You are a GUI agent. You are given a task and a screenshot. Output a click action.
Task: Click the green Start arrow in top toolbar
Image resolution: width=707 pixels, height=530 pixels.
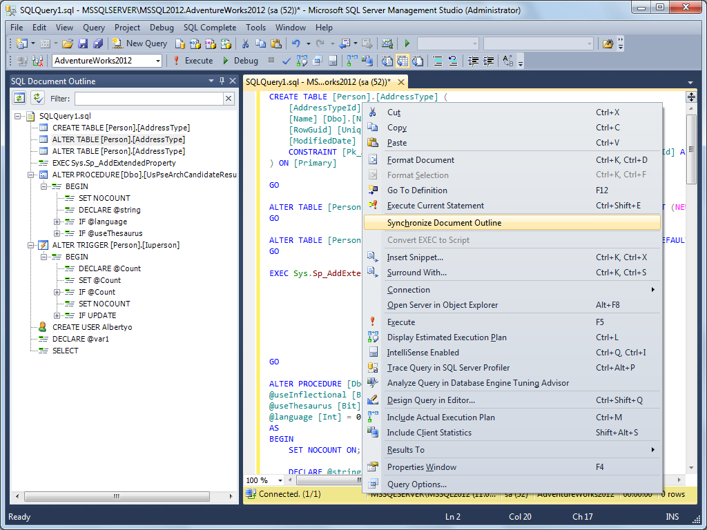tap(407, 43)
